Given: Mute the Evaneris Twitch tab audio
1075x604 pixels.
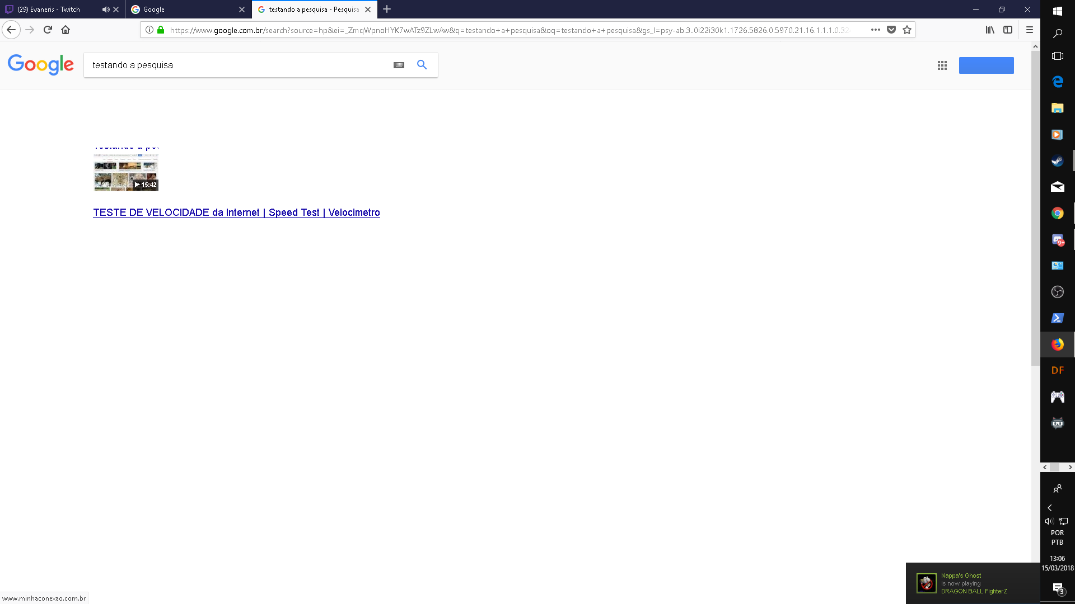Looking at the screenshot, I should tap(105, 10).
